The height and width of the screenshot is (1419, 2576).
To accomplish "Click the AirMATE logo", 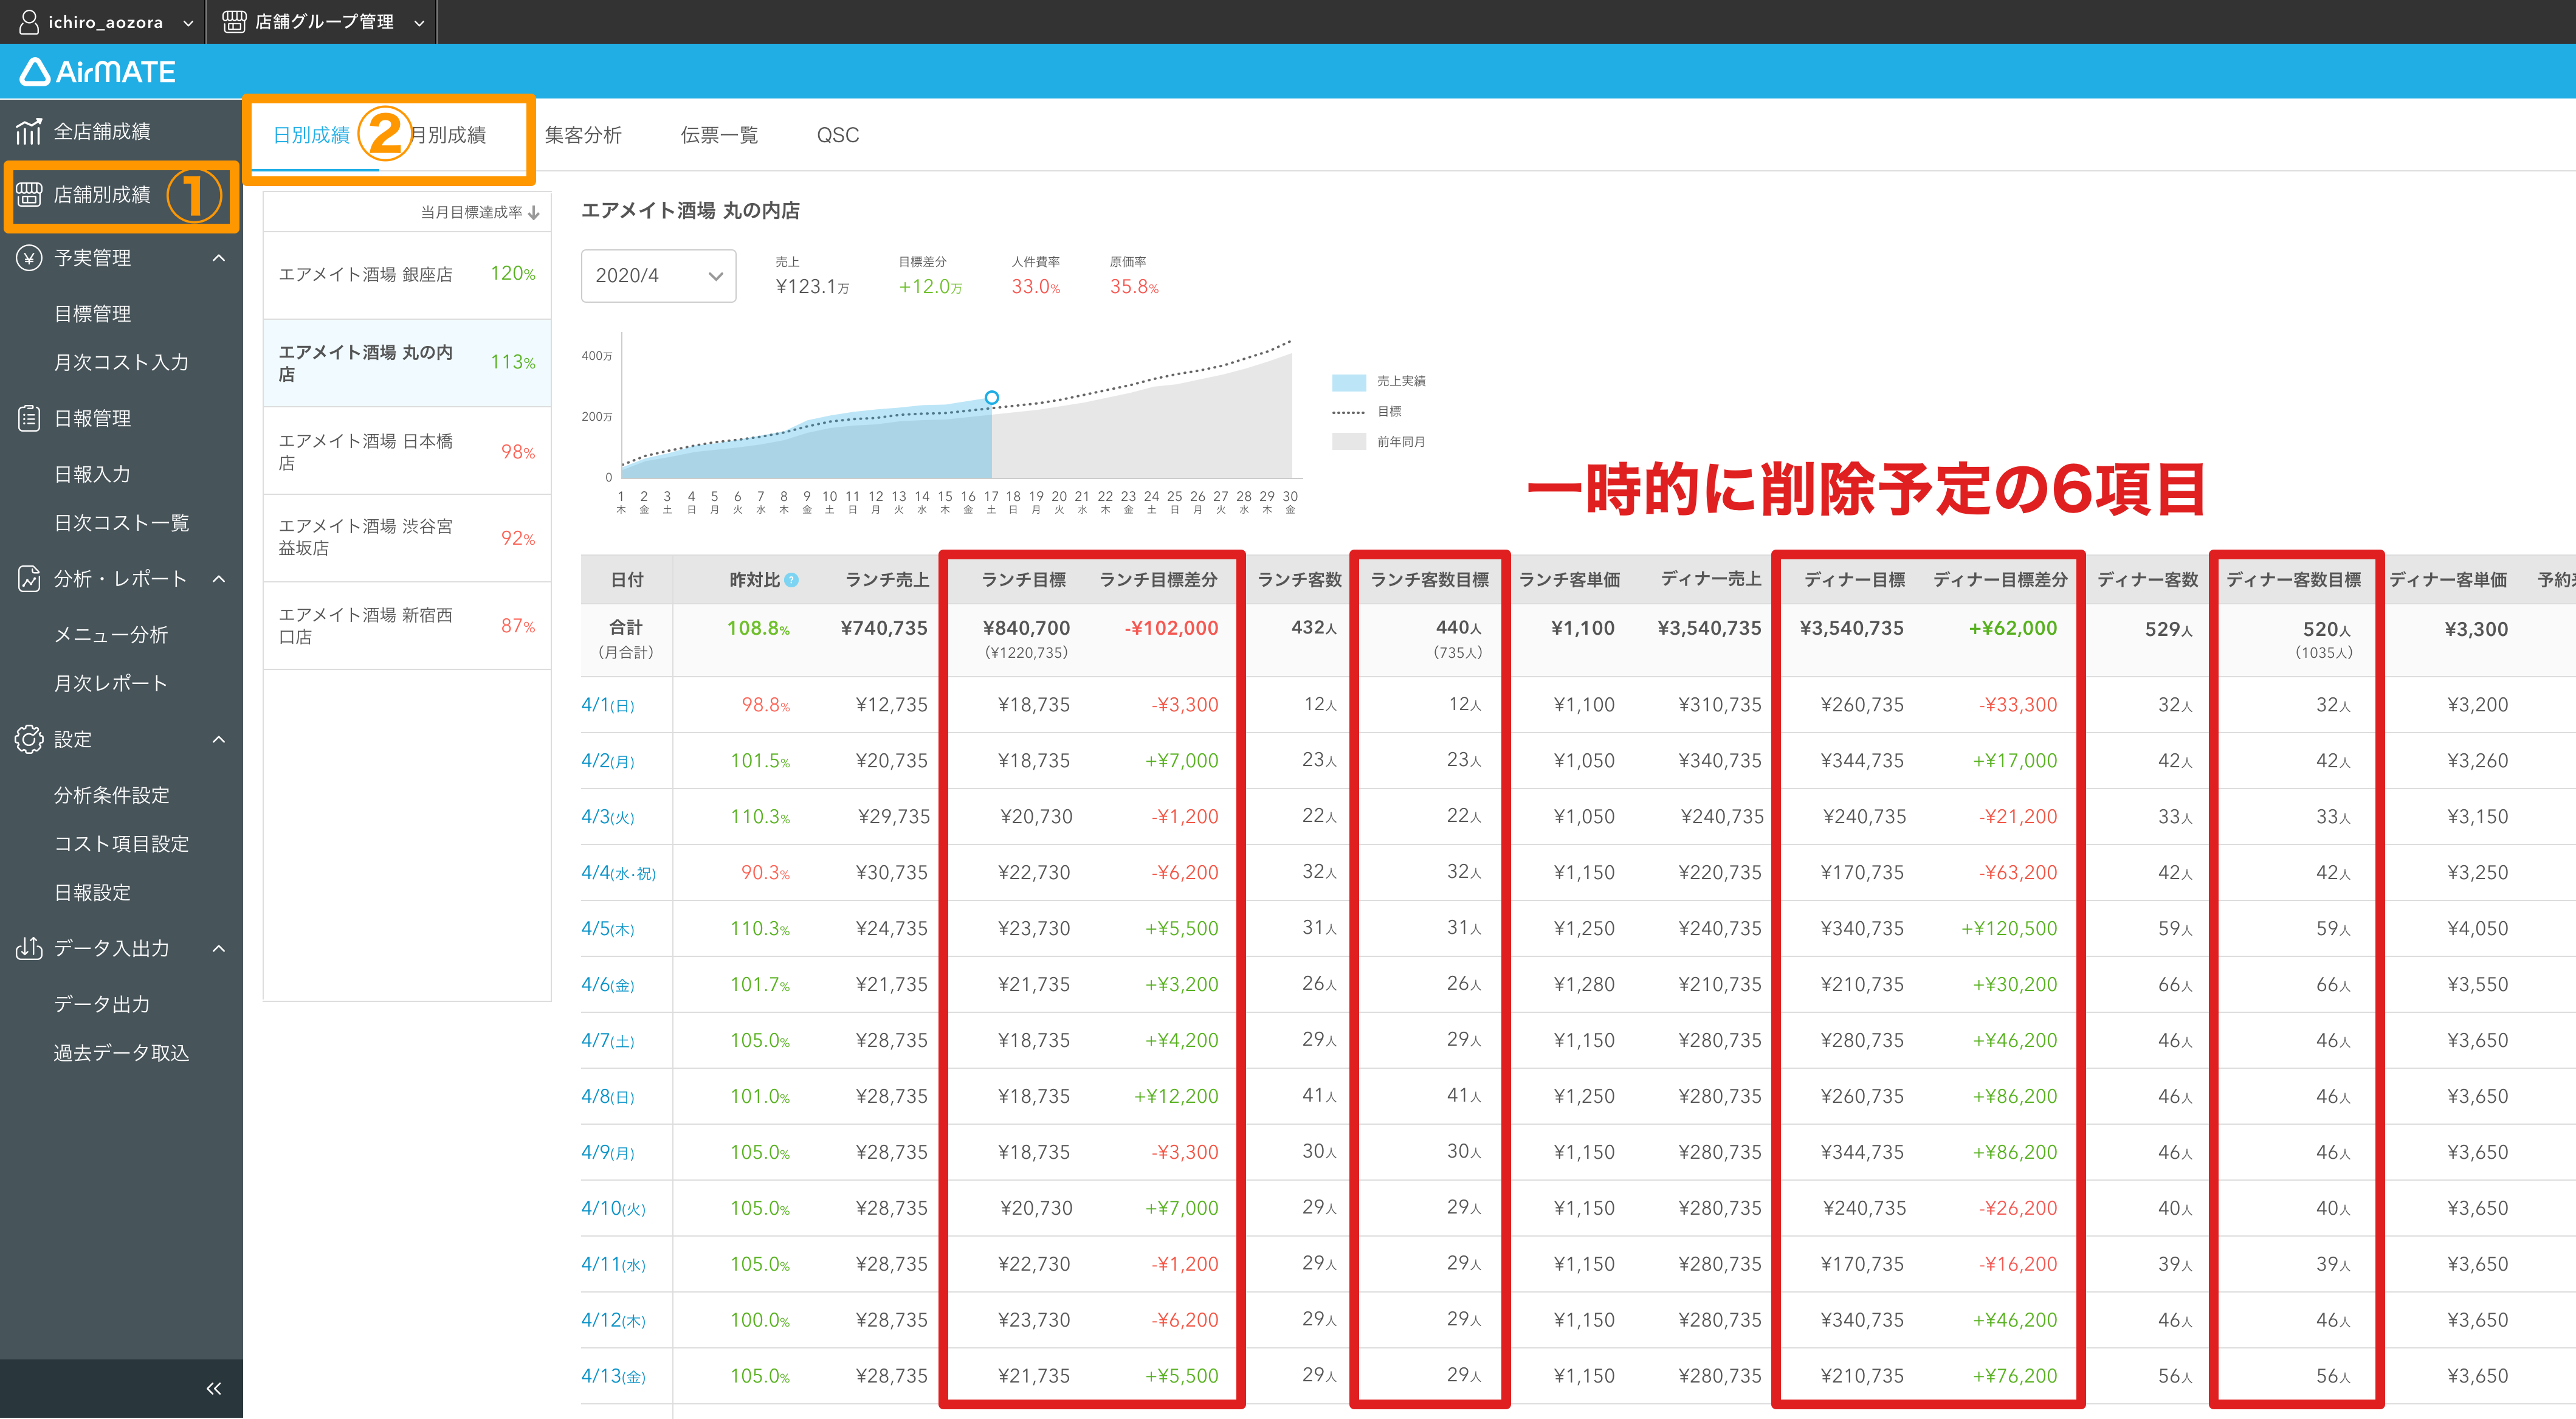I will point(97,71).
